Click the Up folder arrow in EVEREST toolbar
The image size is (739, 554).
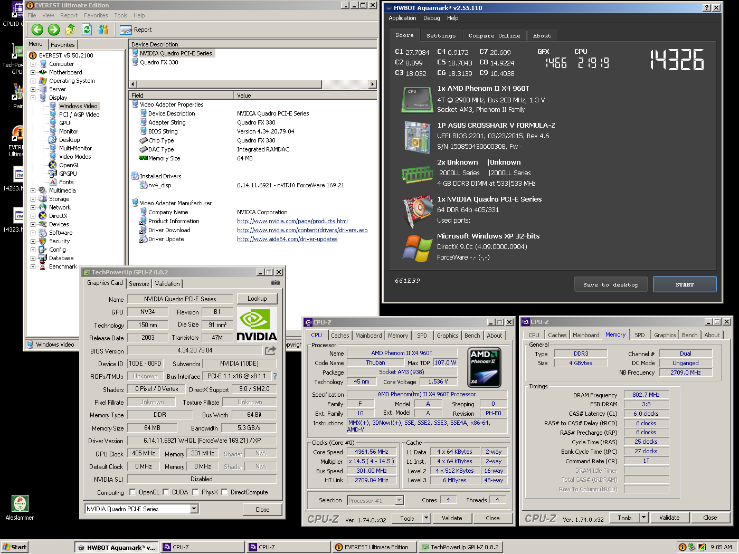coord(70,30)
